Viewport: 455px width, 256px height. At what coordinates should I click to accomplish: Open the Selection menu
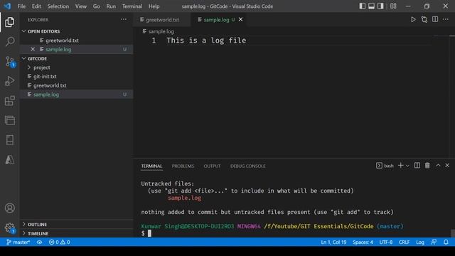click(x=58, y=6)
